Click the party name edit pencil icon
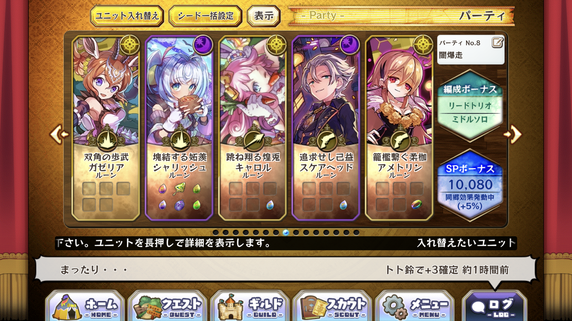This screenshot has height=321, width=572. [x=497, y=42]
